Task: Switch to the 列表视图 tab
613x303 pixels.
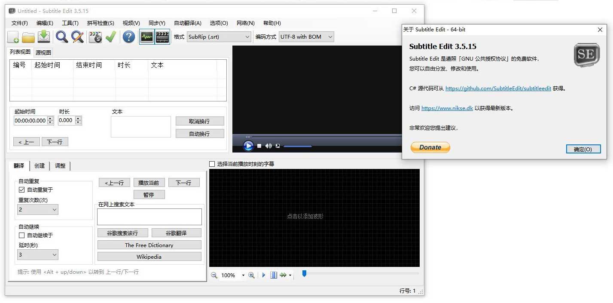Action: (x=20, y=52)
